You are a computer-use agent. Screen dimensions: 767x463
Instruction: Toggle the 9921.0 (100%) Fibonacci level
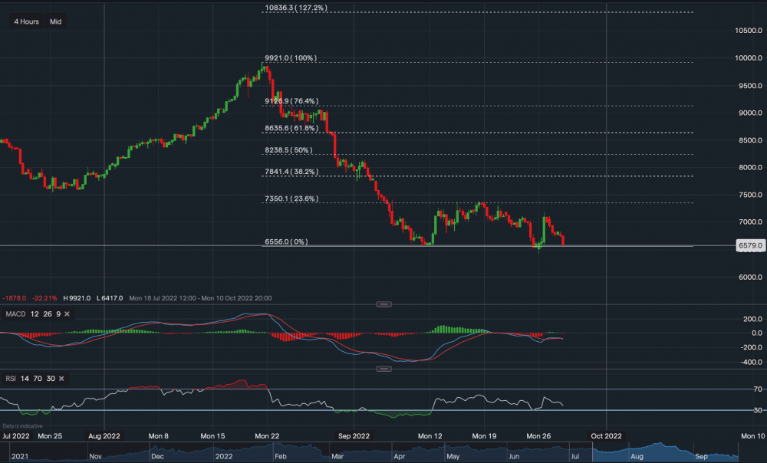(x=289, y=58)
